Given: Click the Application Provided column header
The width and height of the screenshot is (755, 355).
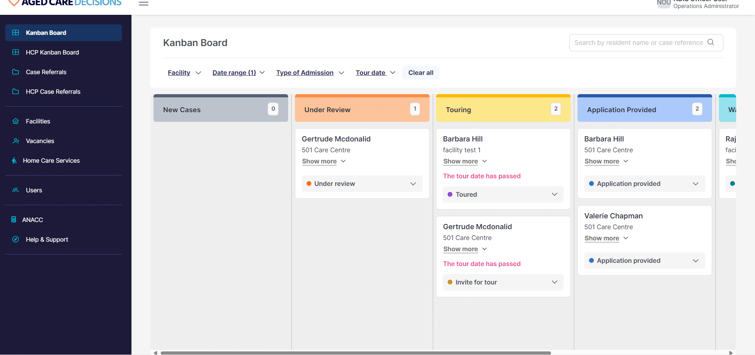Looking at the screenshot, I should [644, 108].
